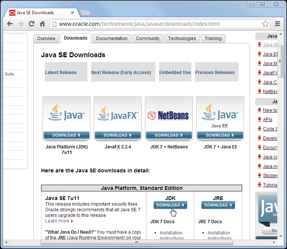The image size is (287, 249).
Task: Close the Java SE Downloads tab
Action: click(72, 13)
